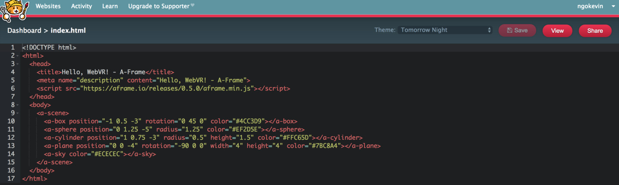Click the a-plane color value #7BC8A4
This screenshot has height=185, width=619.
point(327,146)
